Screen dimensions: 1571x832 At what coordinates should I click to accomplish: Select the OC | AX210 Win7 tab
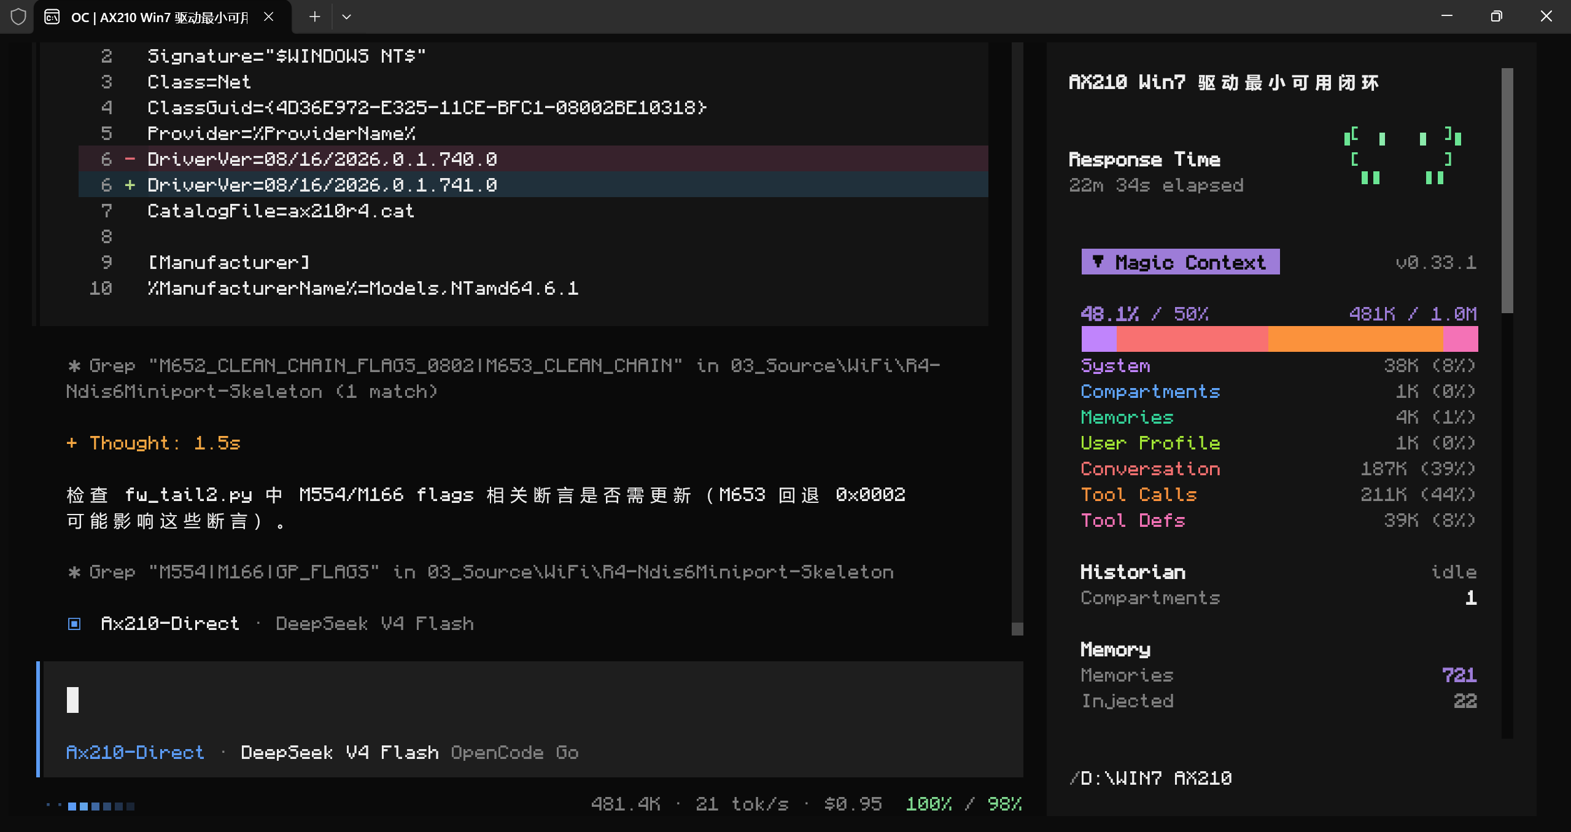(163, 17)
